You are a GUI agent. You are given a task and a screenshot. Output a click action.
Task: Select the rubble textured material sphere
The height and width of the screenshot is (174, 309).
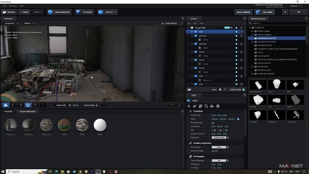[x=46, y=125]
